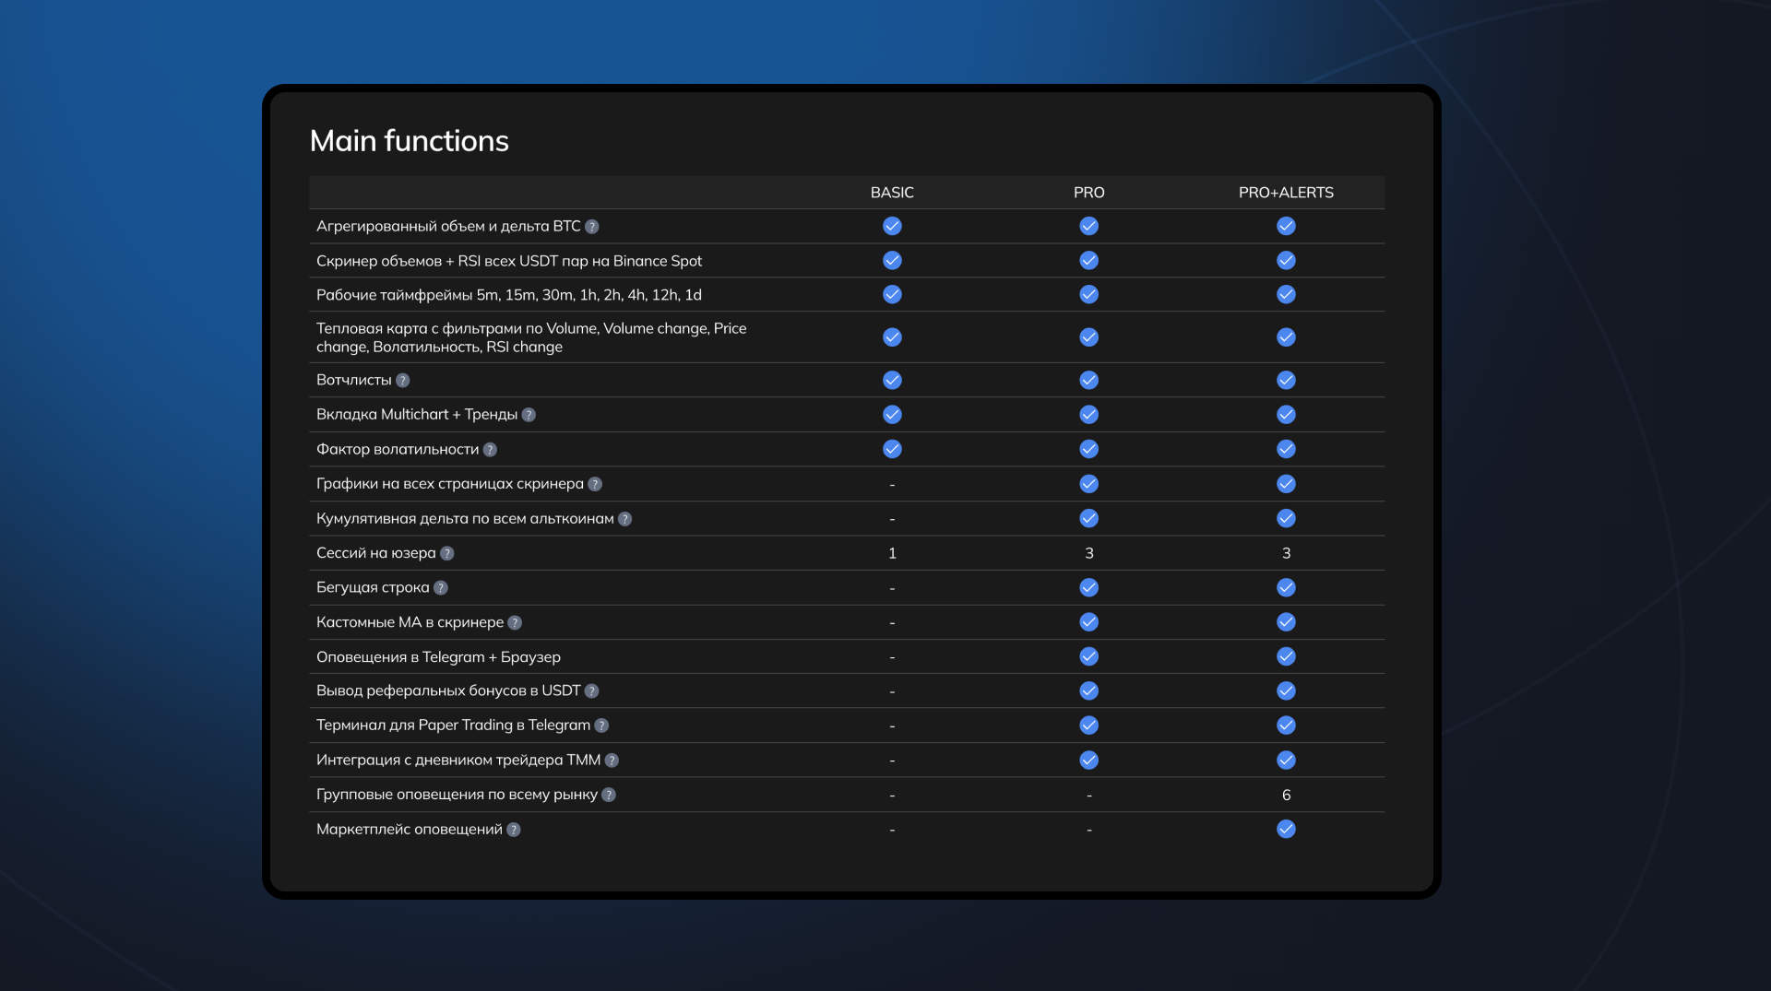The image size is (1771, 991).
Task: Click help icon next to Фактор волатильности
Action: pyautogui.click(x=490, y=450)
